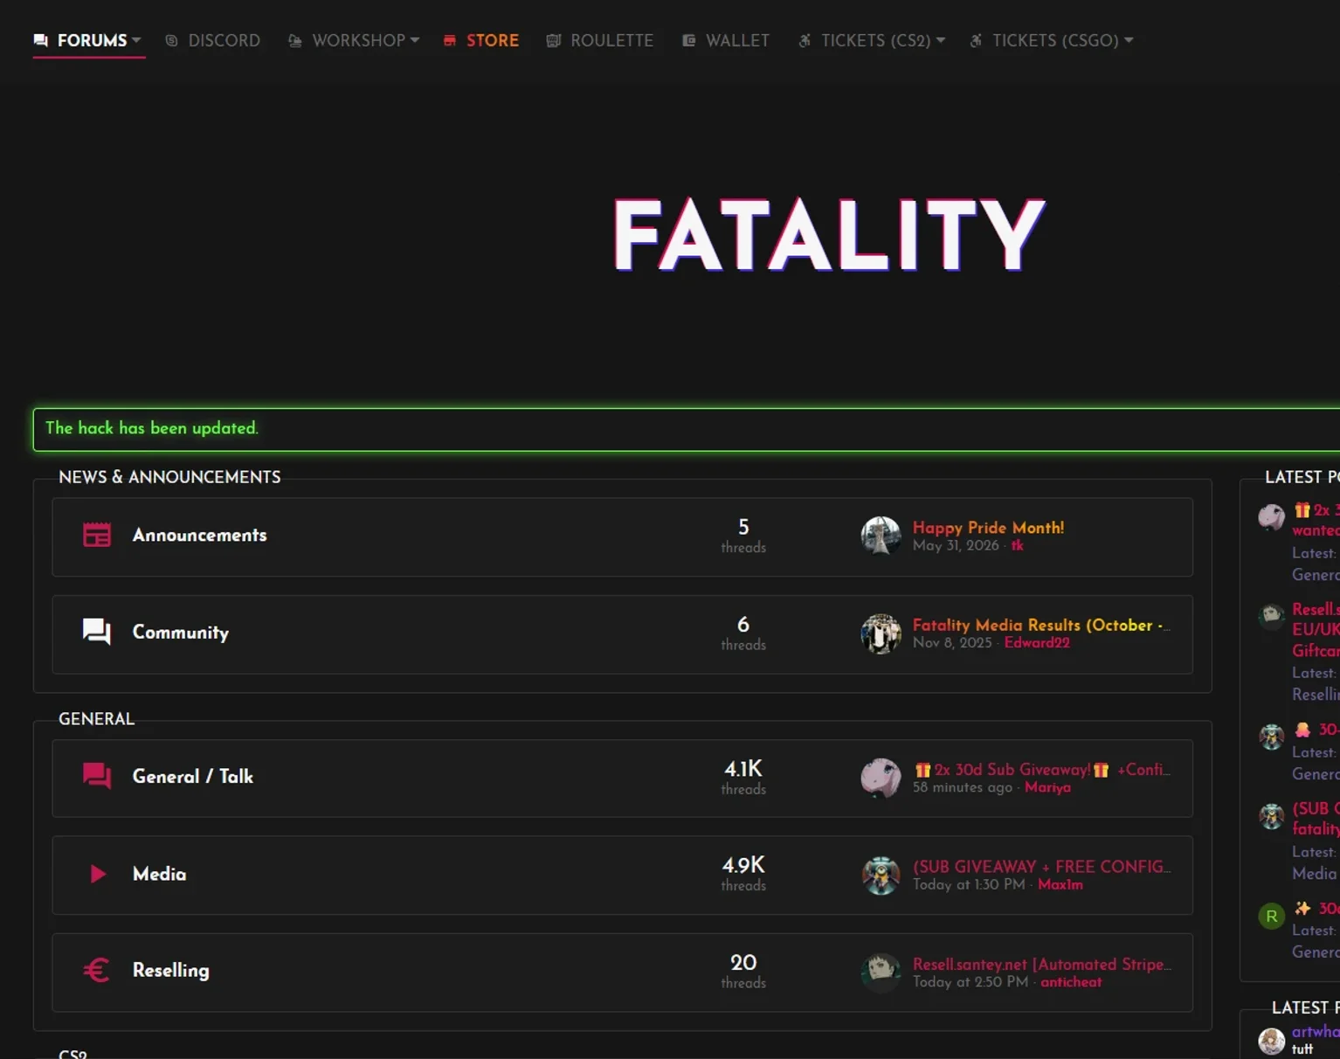This screenshot has height=1059, width=1340.
Task: Click the green R avatar in the sidebar
Action: pos(1271,916)
